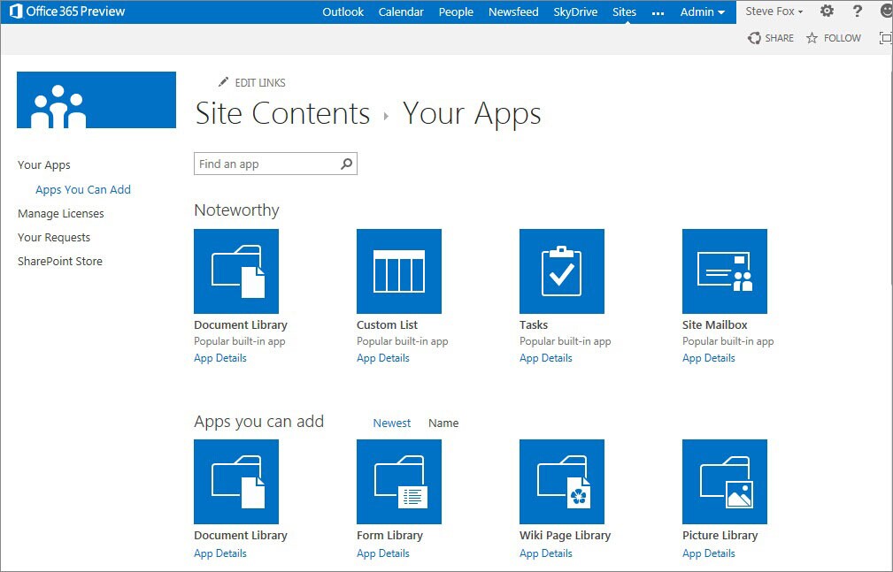This screenshot has width=893, height=572.
Task: Open Apps You Can Add link
Action: coord(83,189)
